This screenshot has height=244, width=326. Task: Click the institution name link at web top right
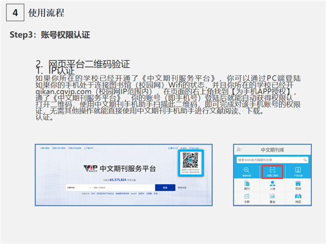click(x=173, y=148)
